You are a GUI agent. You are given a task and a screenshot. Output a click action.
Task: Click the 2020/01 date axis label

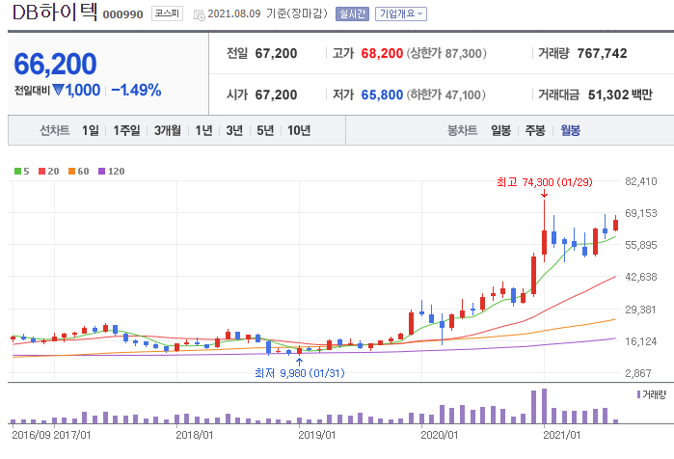pyautogui.click(x=440, y=435)
